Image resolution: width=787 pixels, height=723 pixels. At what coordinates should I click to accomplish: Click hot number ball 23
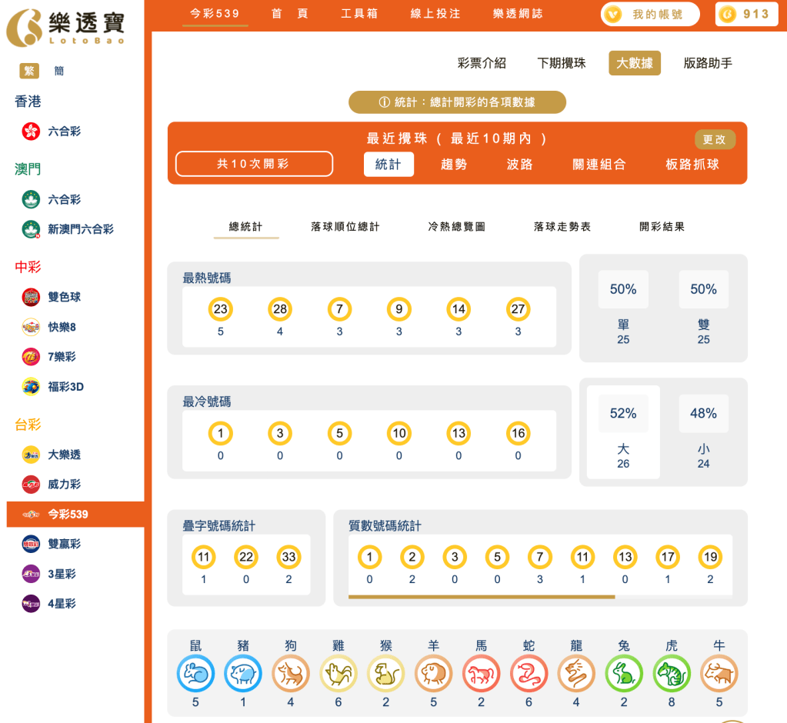tap(220, 308)
